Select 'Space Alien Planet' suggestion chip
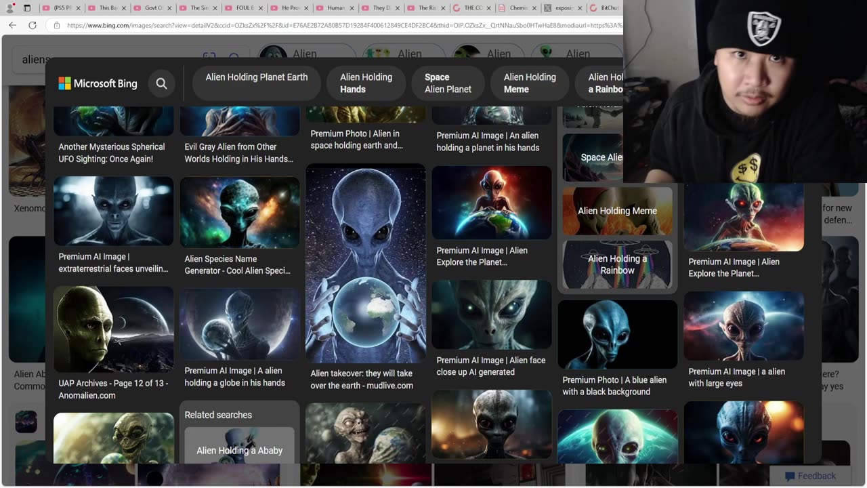This screenshot has height=488, width=867. (x=448, y=83)
